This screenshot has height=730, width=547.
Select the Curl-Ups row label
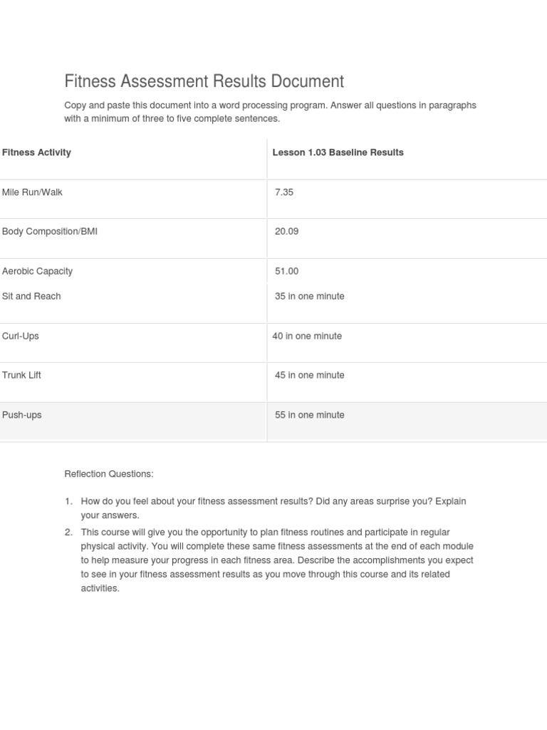pos(21,336)
